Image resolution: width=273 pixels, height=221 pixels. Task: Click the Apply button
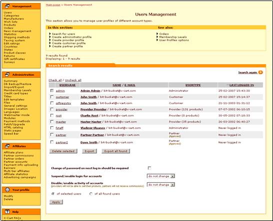coord(56,202)
